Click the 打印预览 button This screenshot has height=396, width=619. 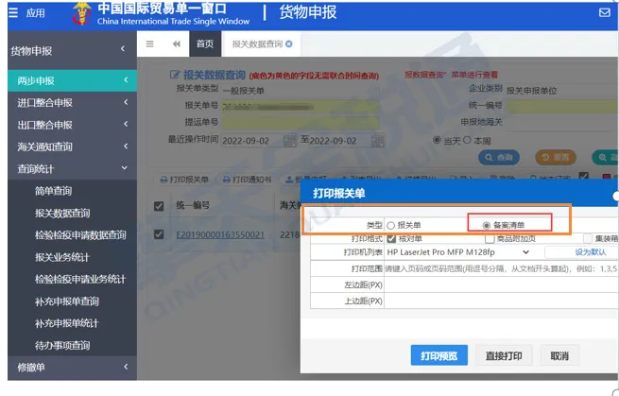click(x=439, y=355)
